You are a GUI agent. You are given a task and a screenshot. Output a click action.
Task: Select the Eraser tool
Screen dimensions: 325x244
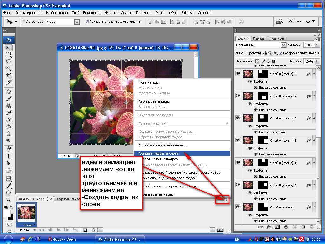click(x=9, y=120)
